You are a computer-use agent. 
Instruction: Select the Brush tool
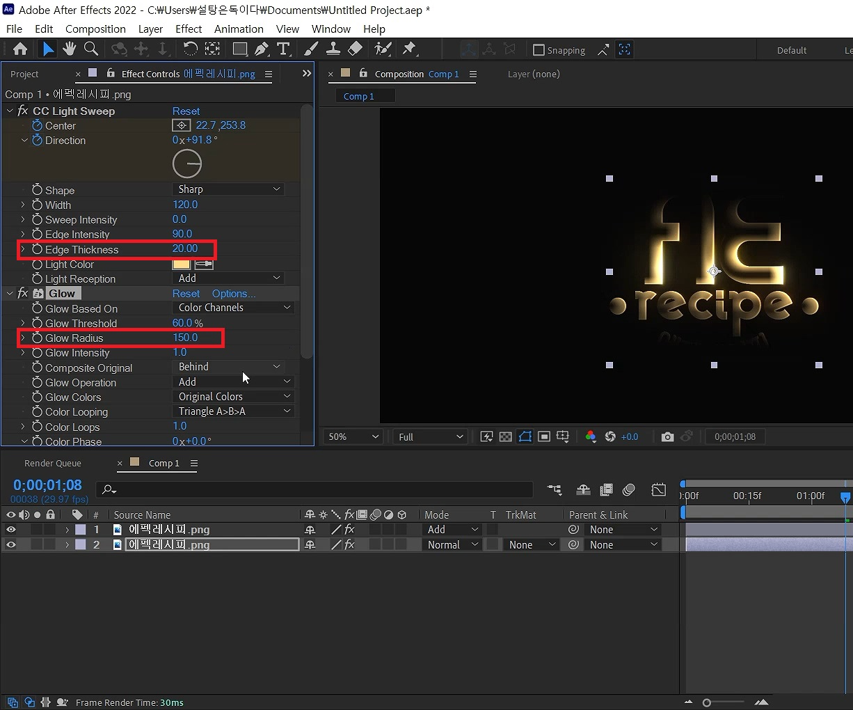[x=311, y=49]
